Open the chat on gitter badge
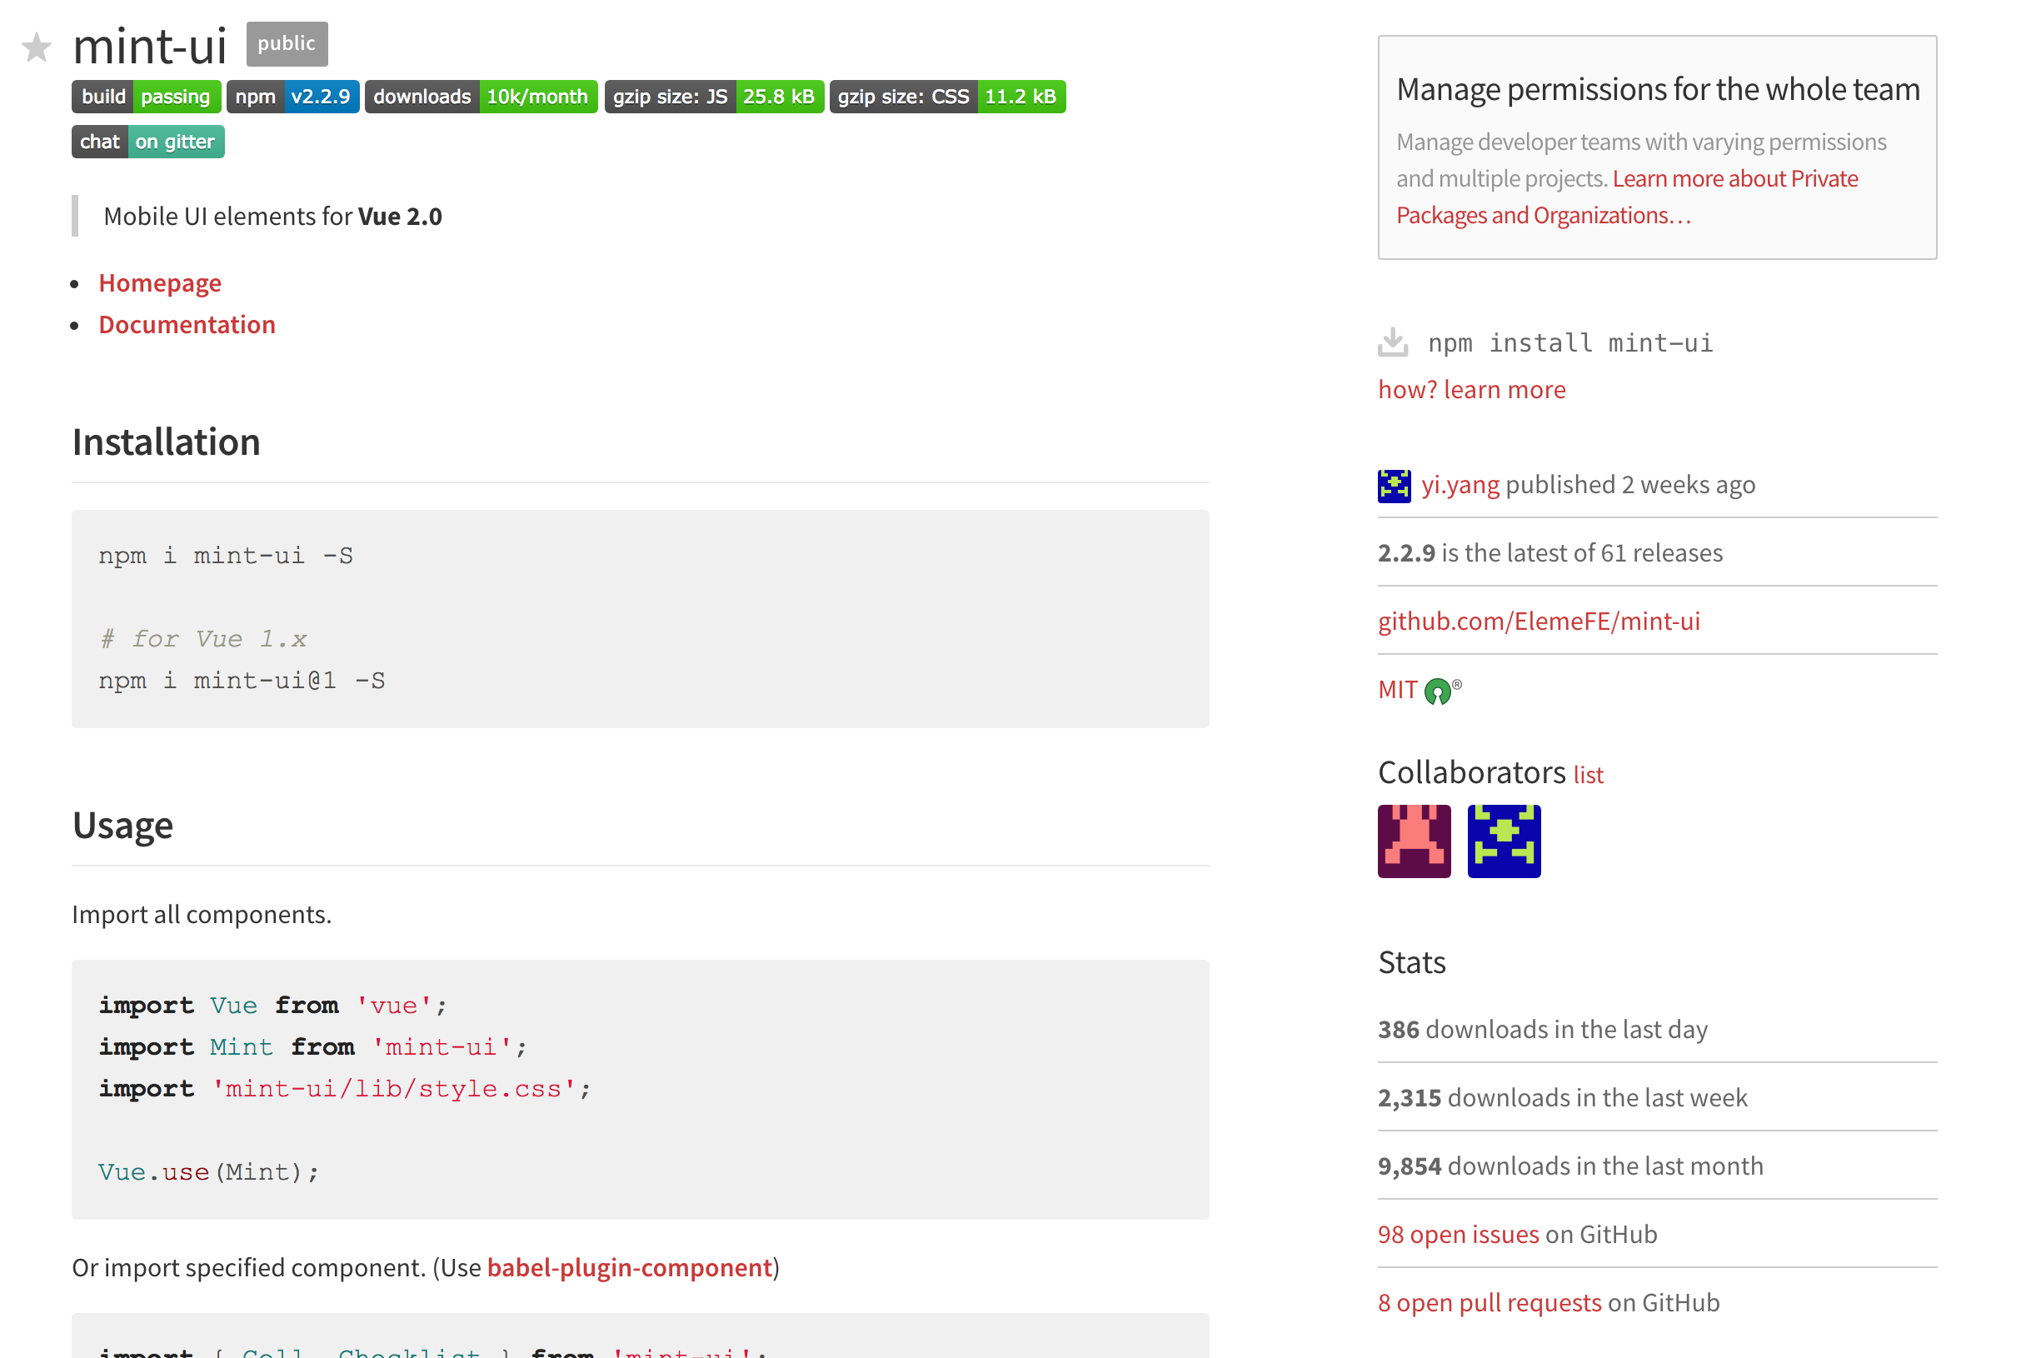2026x1358 pixels. pos(148,141)
